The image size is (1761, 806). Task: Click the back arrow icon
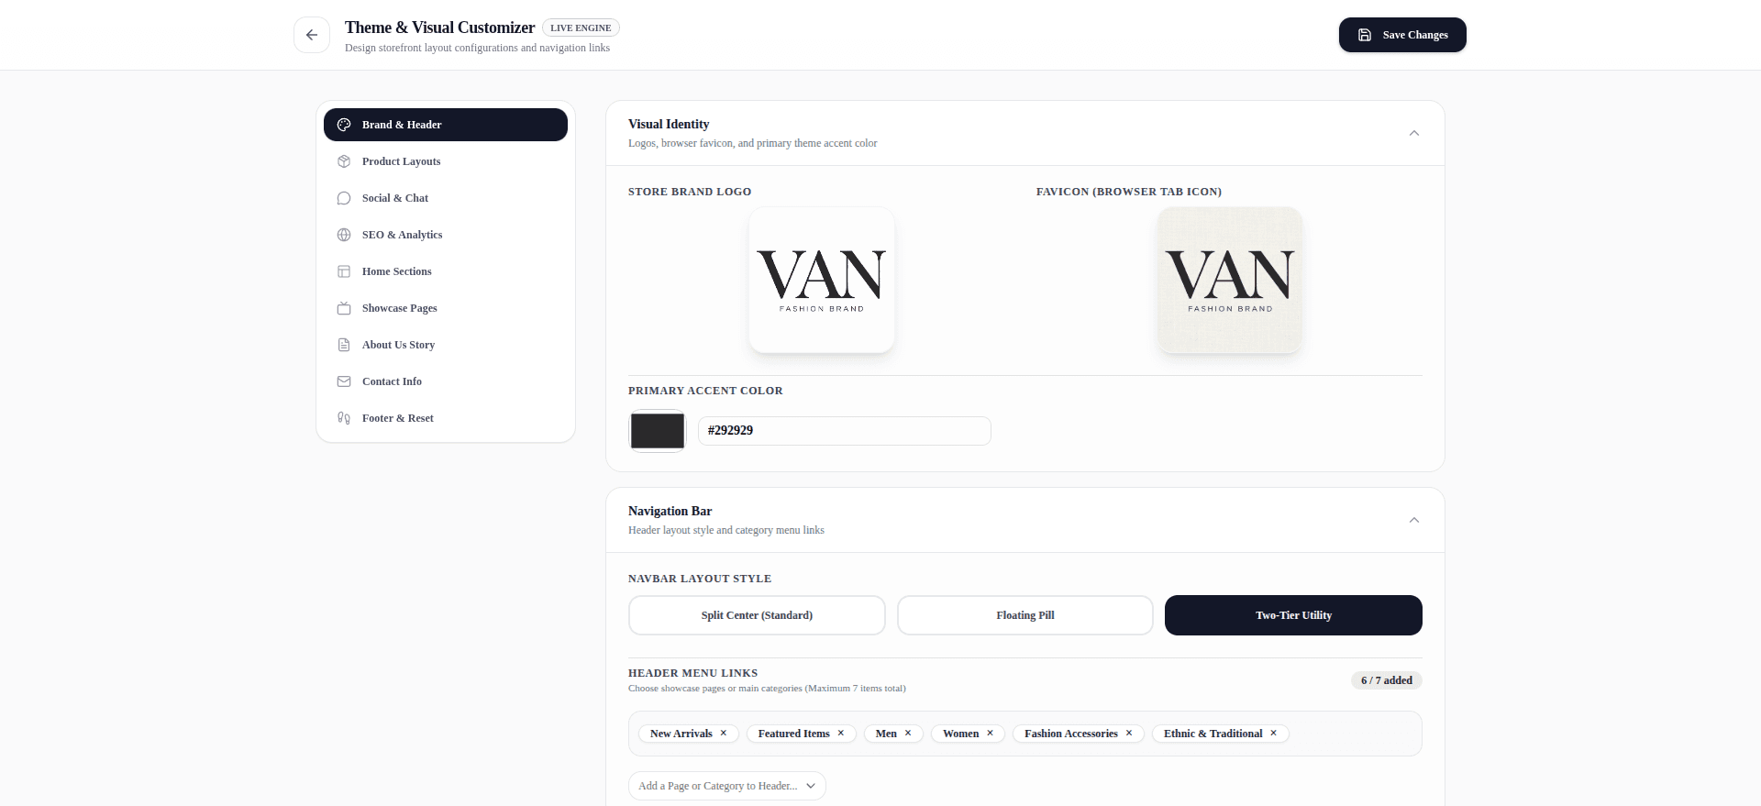[312, 35]
